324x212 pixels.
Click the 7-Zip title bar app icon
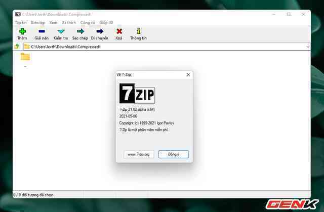18,15
